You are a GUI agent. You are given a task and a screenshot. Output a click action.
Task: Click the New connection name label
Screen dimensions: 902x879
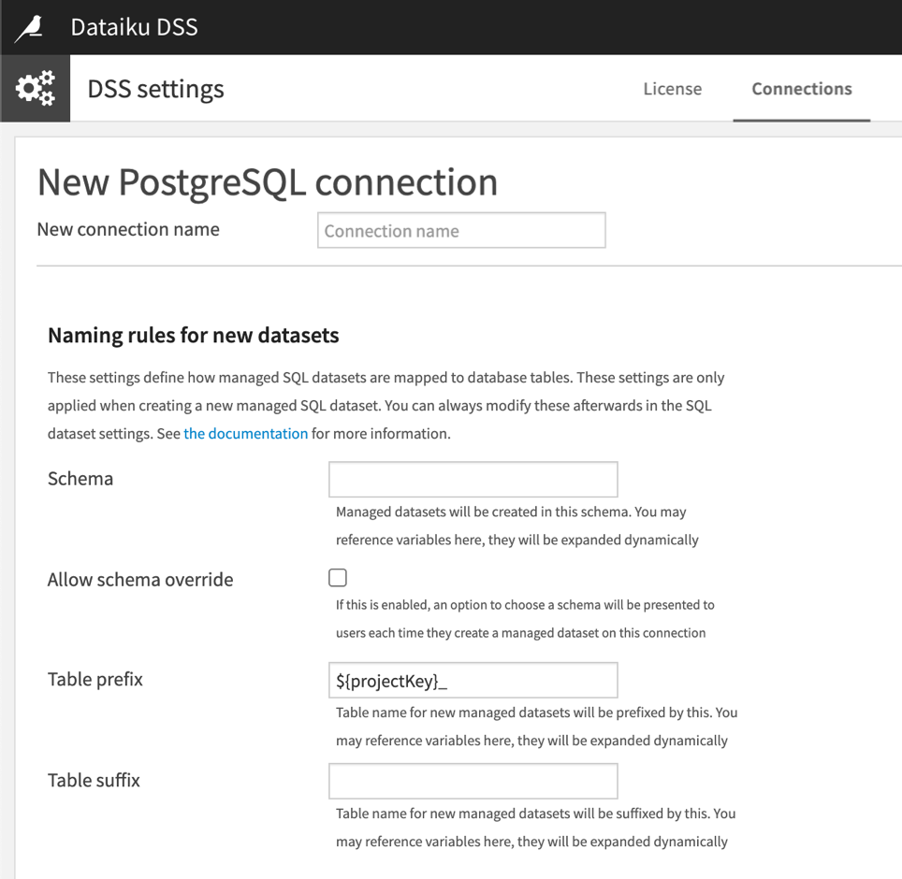127,229
